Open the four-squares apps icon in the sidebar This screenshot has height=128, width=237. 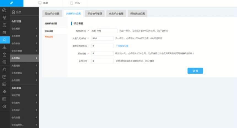(x=4, y=91)
